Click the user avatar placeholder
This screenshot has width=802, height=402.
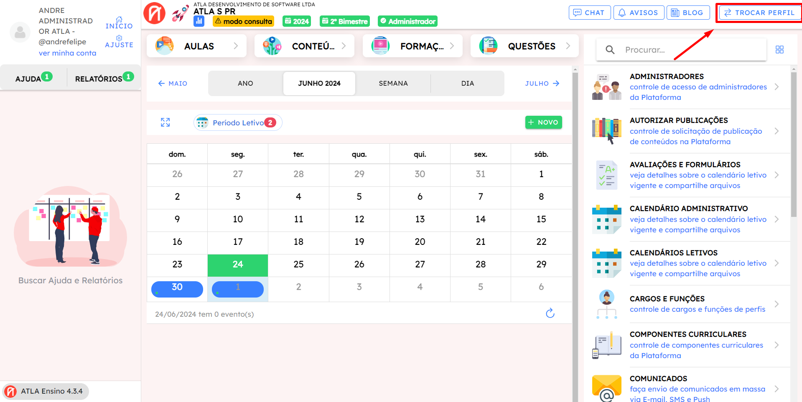[x=20, y=32]
